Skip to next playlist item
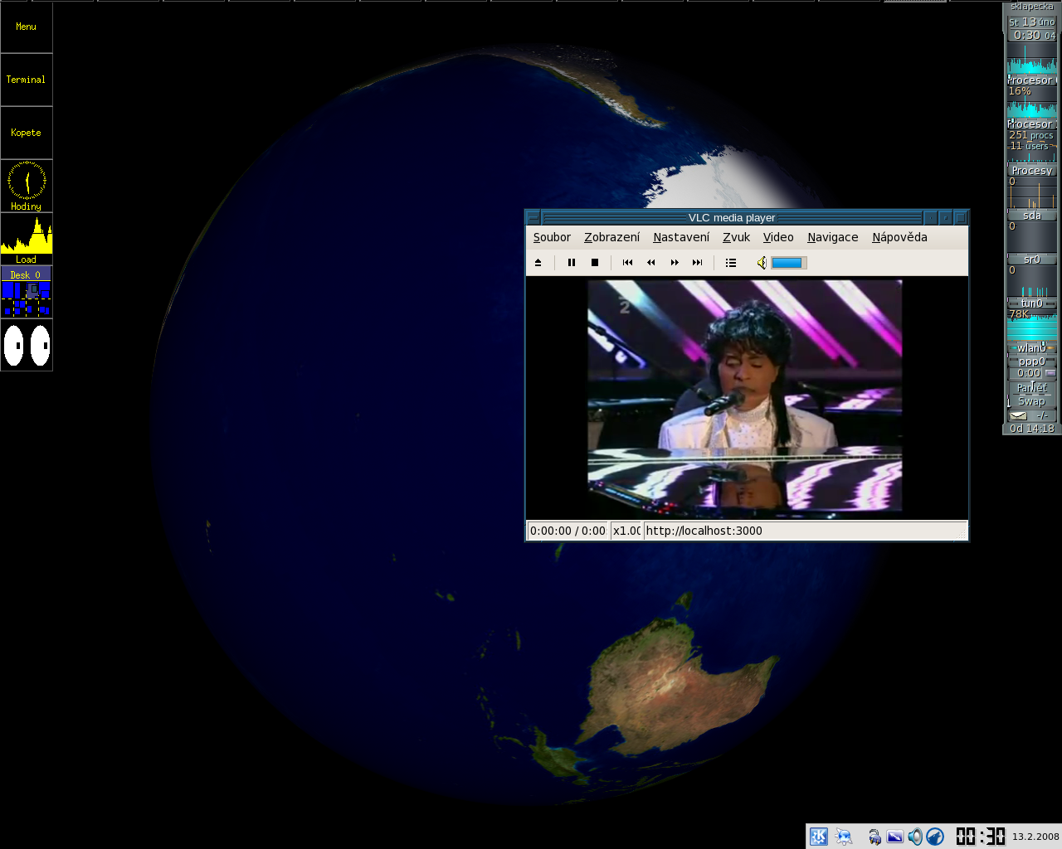Screen dimensions: 1062x849 698,263
